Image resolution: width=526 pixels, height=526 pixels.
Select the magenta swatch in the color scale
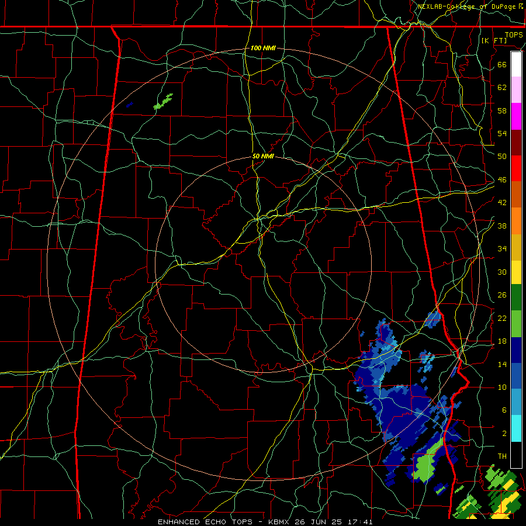tap(516, 116)
